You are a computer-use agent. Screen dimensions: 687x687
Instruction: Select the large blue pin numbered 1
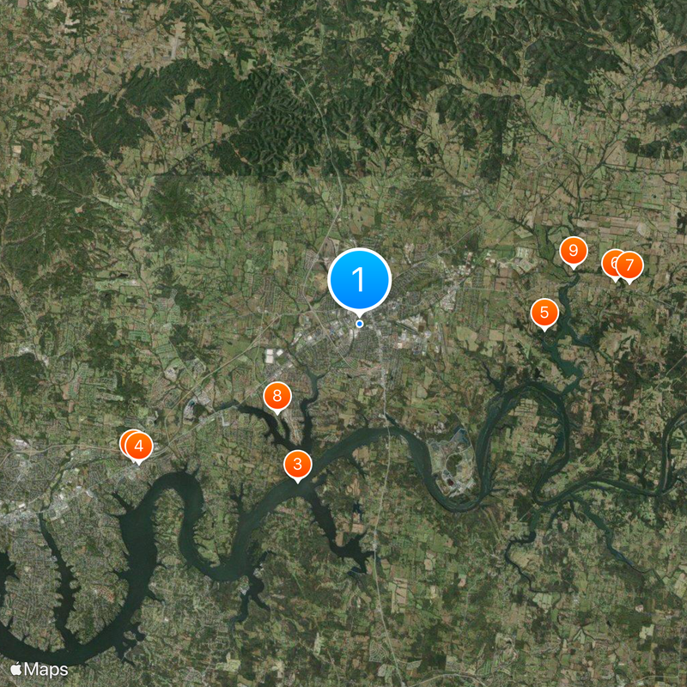click(x=359, y=280)
